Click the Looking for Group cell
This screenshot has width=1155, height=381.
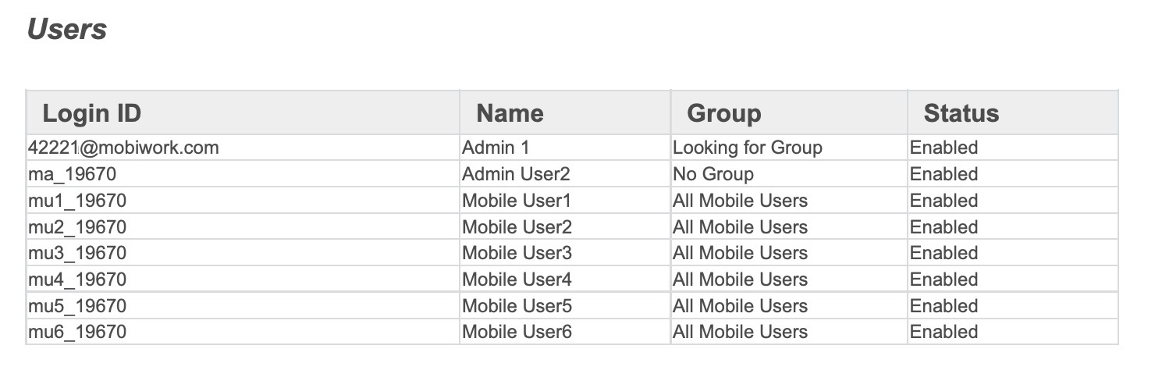point(747,148)
